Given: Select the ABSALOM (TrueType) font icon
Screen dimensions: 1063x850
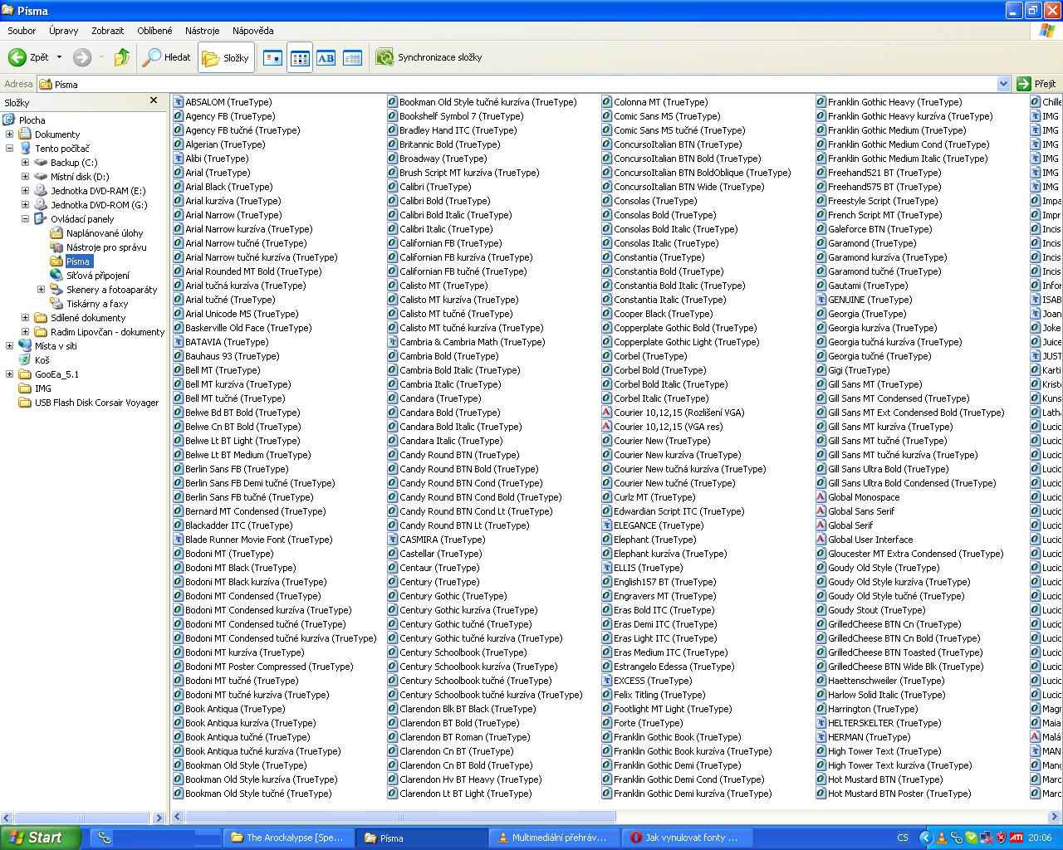Looking at the screenshot, I should 179,102.
